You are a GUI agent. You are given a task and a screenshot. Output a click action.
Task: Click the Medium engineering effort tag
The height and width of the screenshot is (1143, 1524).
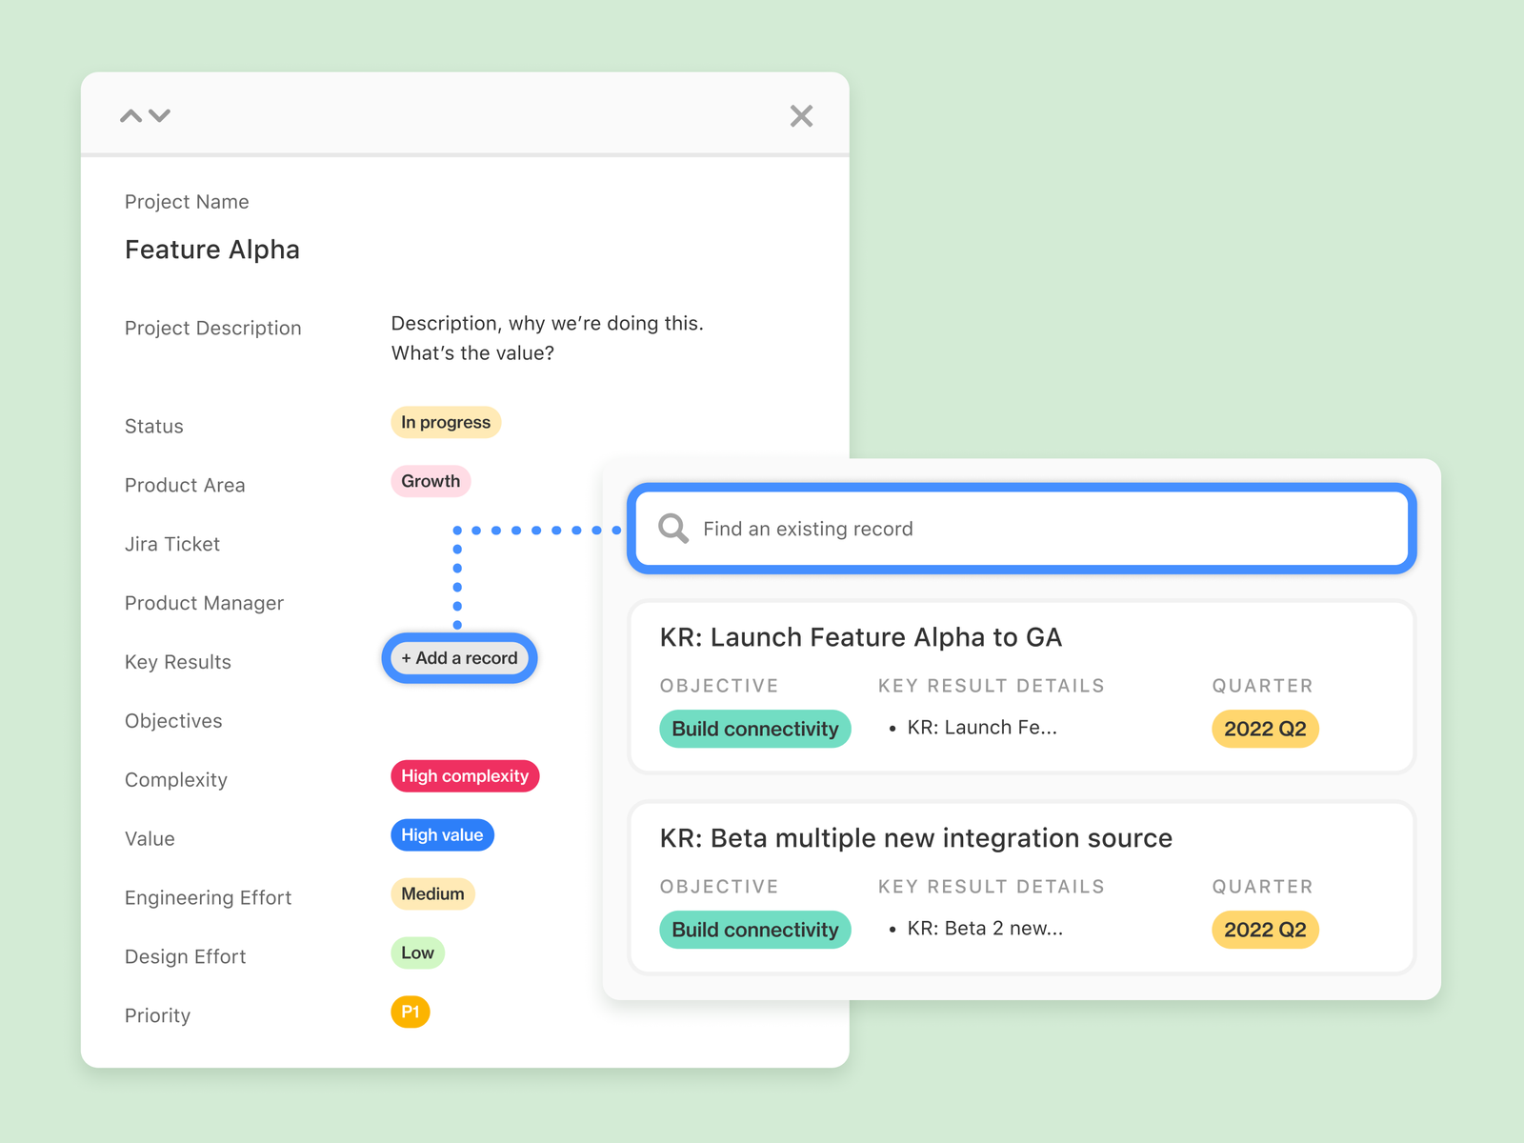click(x=432, y=893)
